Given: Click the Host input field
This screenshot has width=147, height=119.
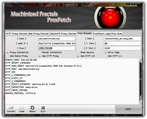Looking at the screenshot, I should pos(57,39).
